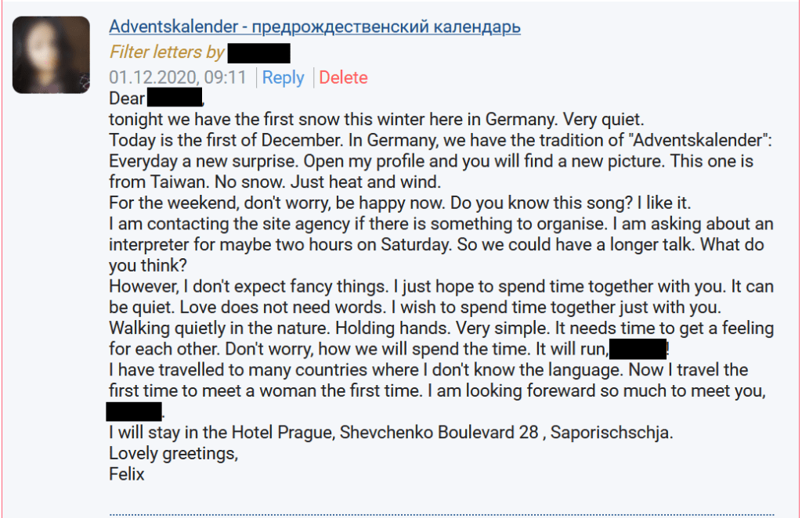Click the redacted name above the hotel line
This screenshot has width=802, height=518.
134,411
